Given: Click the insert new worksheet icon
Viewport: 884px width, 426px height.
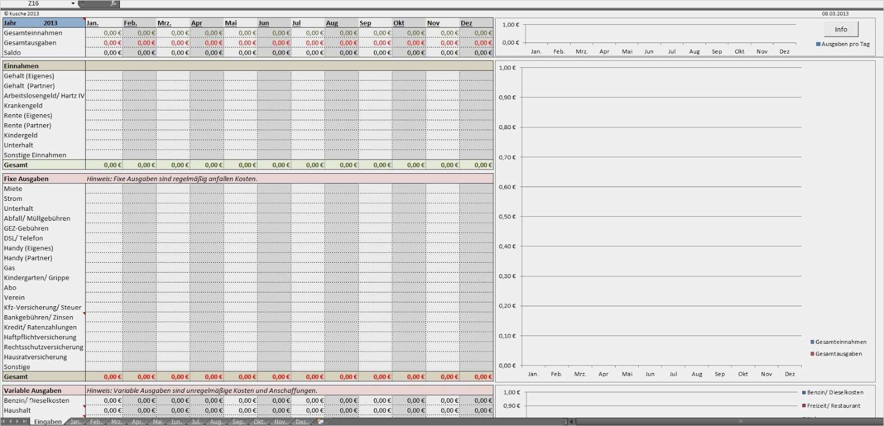Looking at the screenshot, I should click(x=321, y=422).
